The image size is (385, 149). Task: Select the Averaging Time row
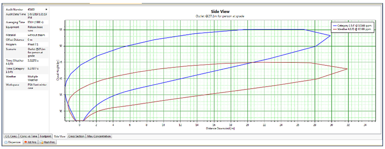(27, 22)
